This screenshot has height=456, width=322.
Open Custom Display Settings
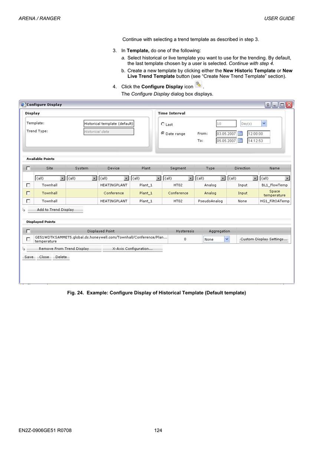tap(264, 239)
